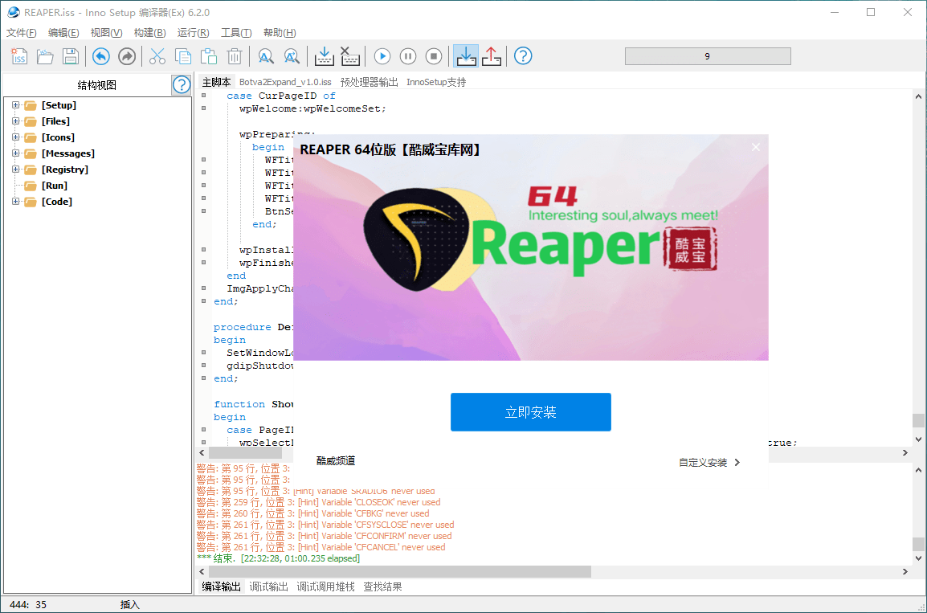This screenshot has width=927, height=613.
Task: Click the wpWelcome:wpWelcomeSet code line
Action: 312,108
